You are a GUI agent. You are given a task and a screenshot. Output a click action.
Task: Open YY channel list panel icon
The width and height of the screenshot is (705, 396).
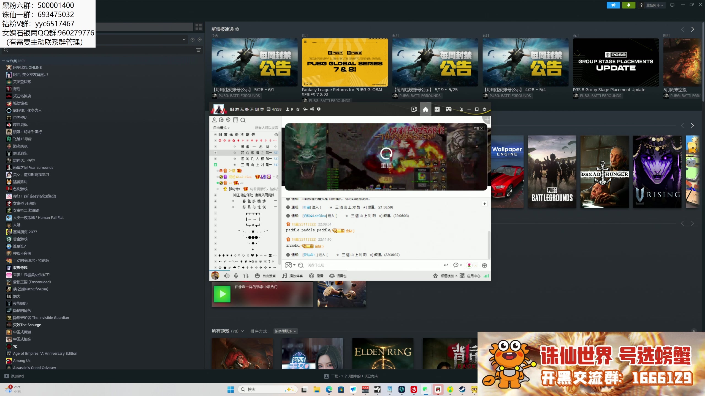pos(437,109)
